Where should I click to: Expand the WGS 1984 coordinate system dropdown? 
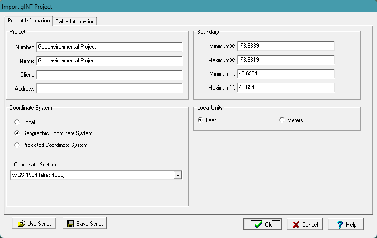click(178, 176)
